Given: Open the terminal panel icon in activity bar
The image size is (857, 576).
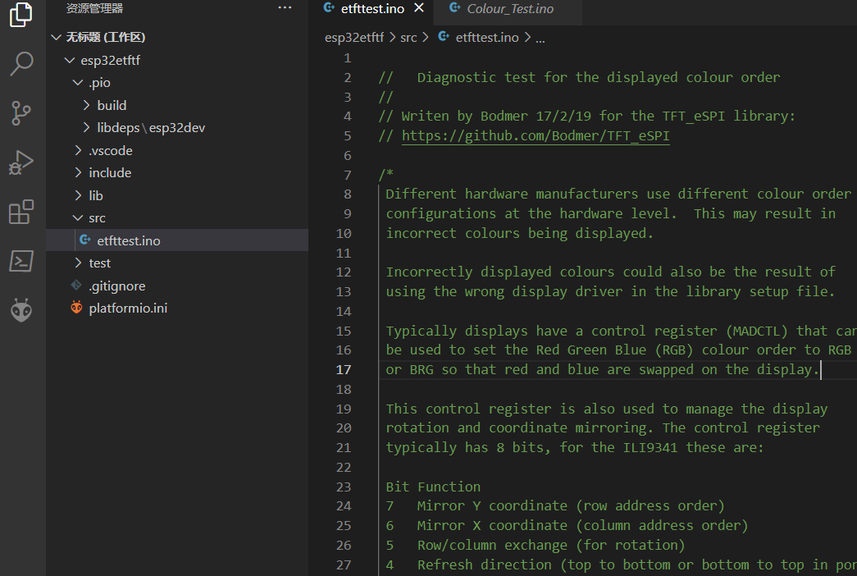Looking at the screenshot, I should pos(21,262).
